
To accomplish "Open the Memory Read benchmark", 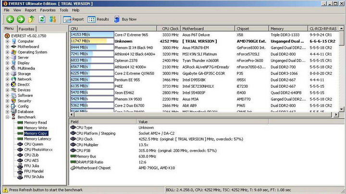I will [x=35, y=123].
